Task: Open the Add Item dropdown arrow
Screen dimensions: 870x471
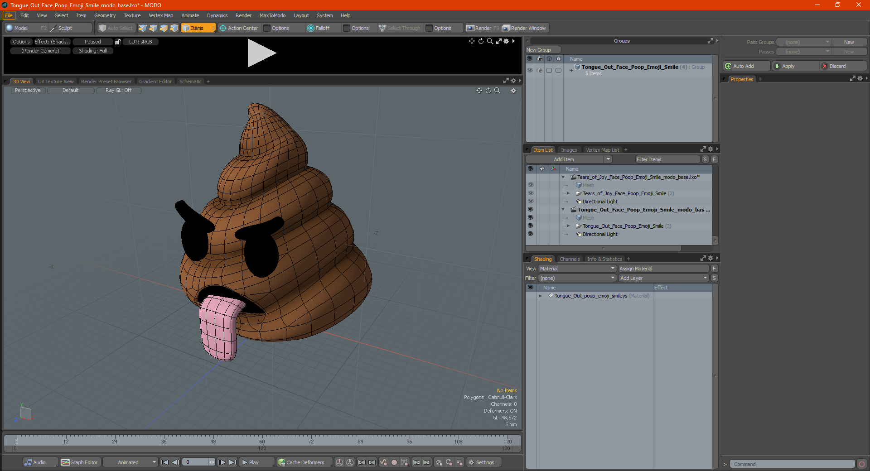Action: click(x=609, y=159)
